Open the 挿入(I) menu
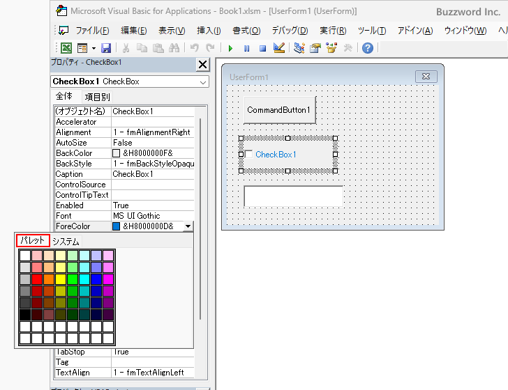 click(x=209, y=31)
